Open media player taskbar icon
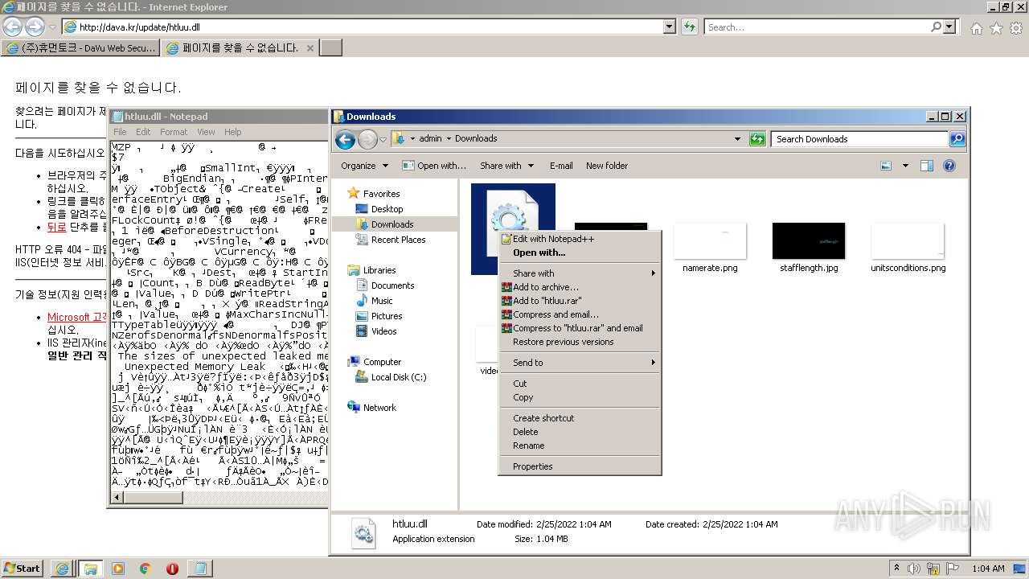This screenshot has height=579, width=1029. 117,569
